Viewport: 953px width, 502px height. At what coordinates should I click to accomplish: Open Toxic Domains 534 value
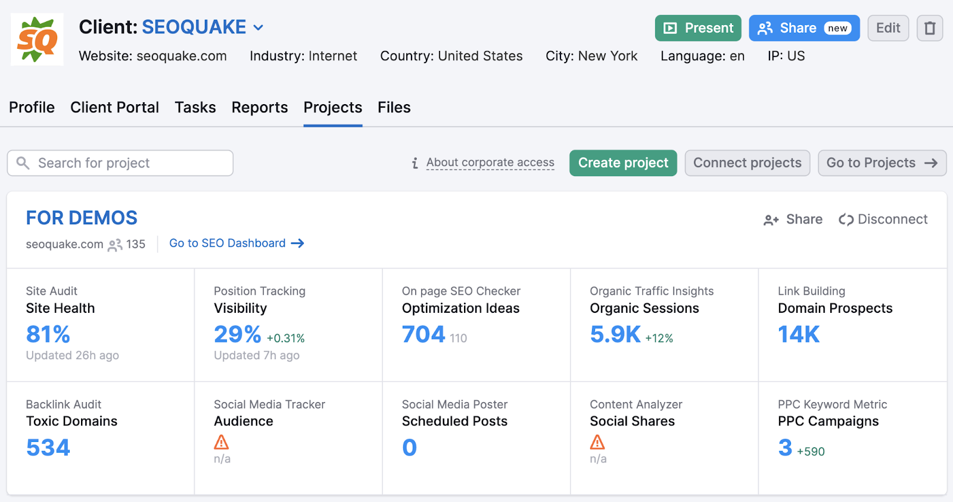[48, 447]
